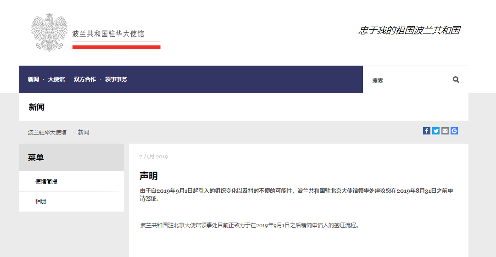Share the page via Twitter icon
496x257 pixels.
436,131
